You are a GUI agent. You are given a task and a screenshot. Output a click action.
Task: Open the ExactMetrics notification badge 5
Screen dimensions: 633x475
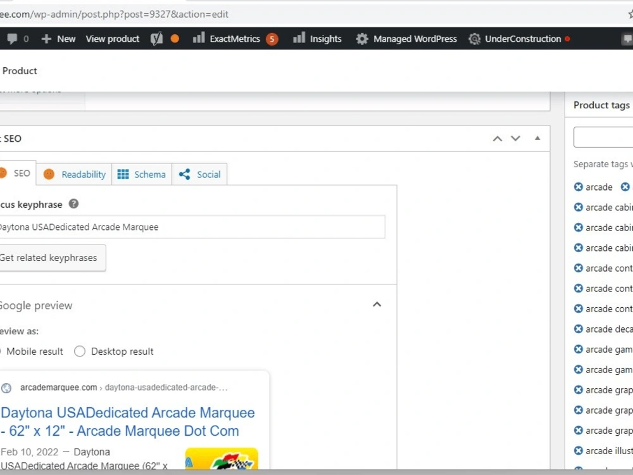point(272,39)
